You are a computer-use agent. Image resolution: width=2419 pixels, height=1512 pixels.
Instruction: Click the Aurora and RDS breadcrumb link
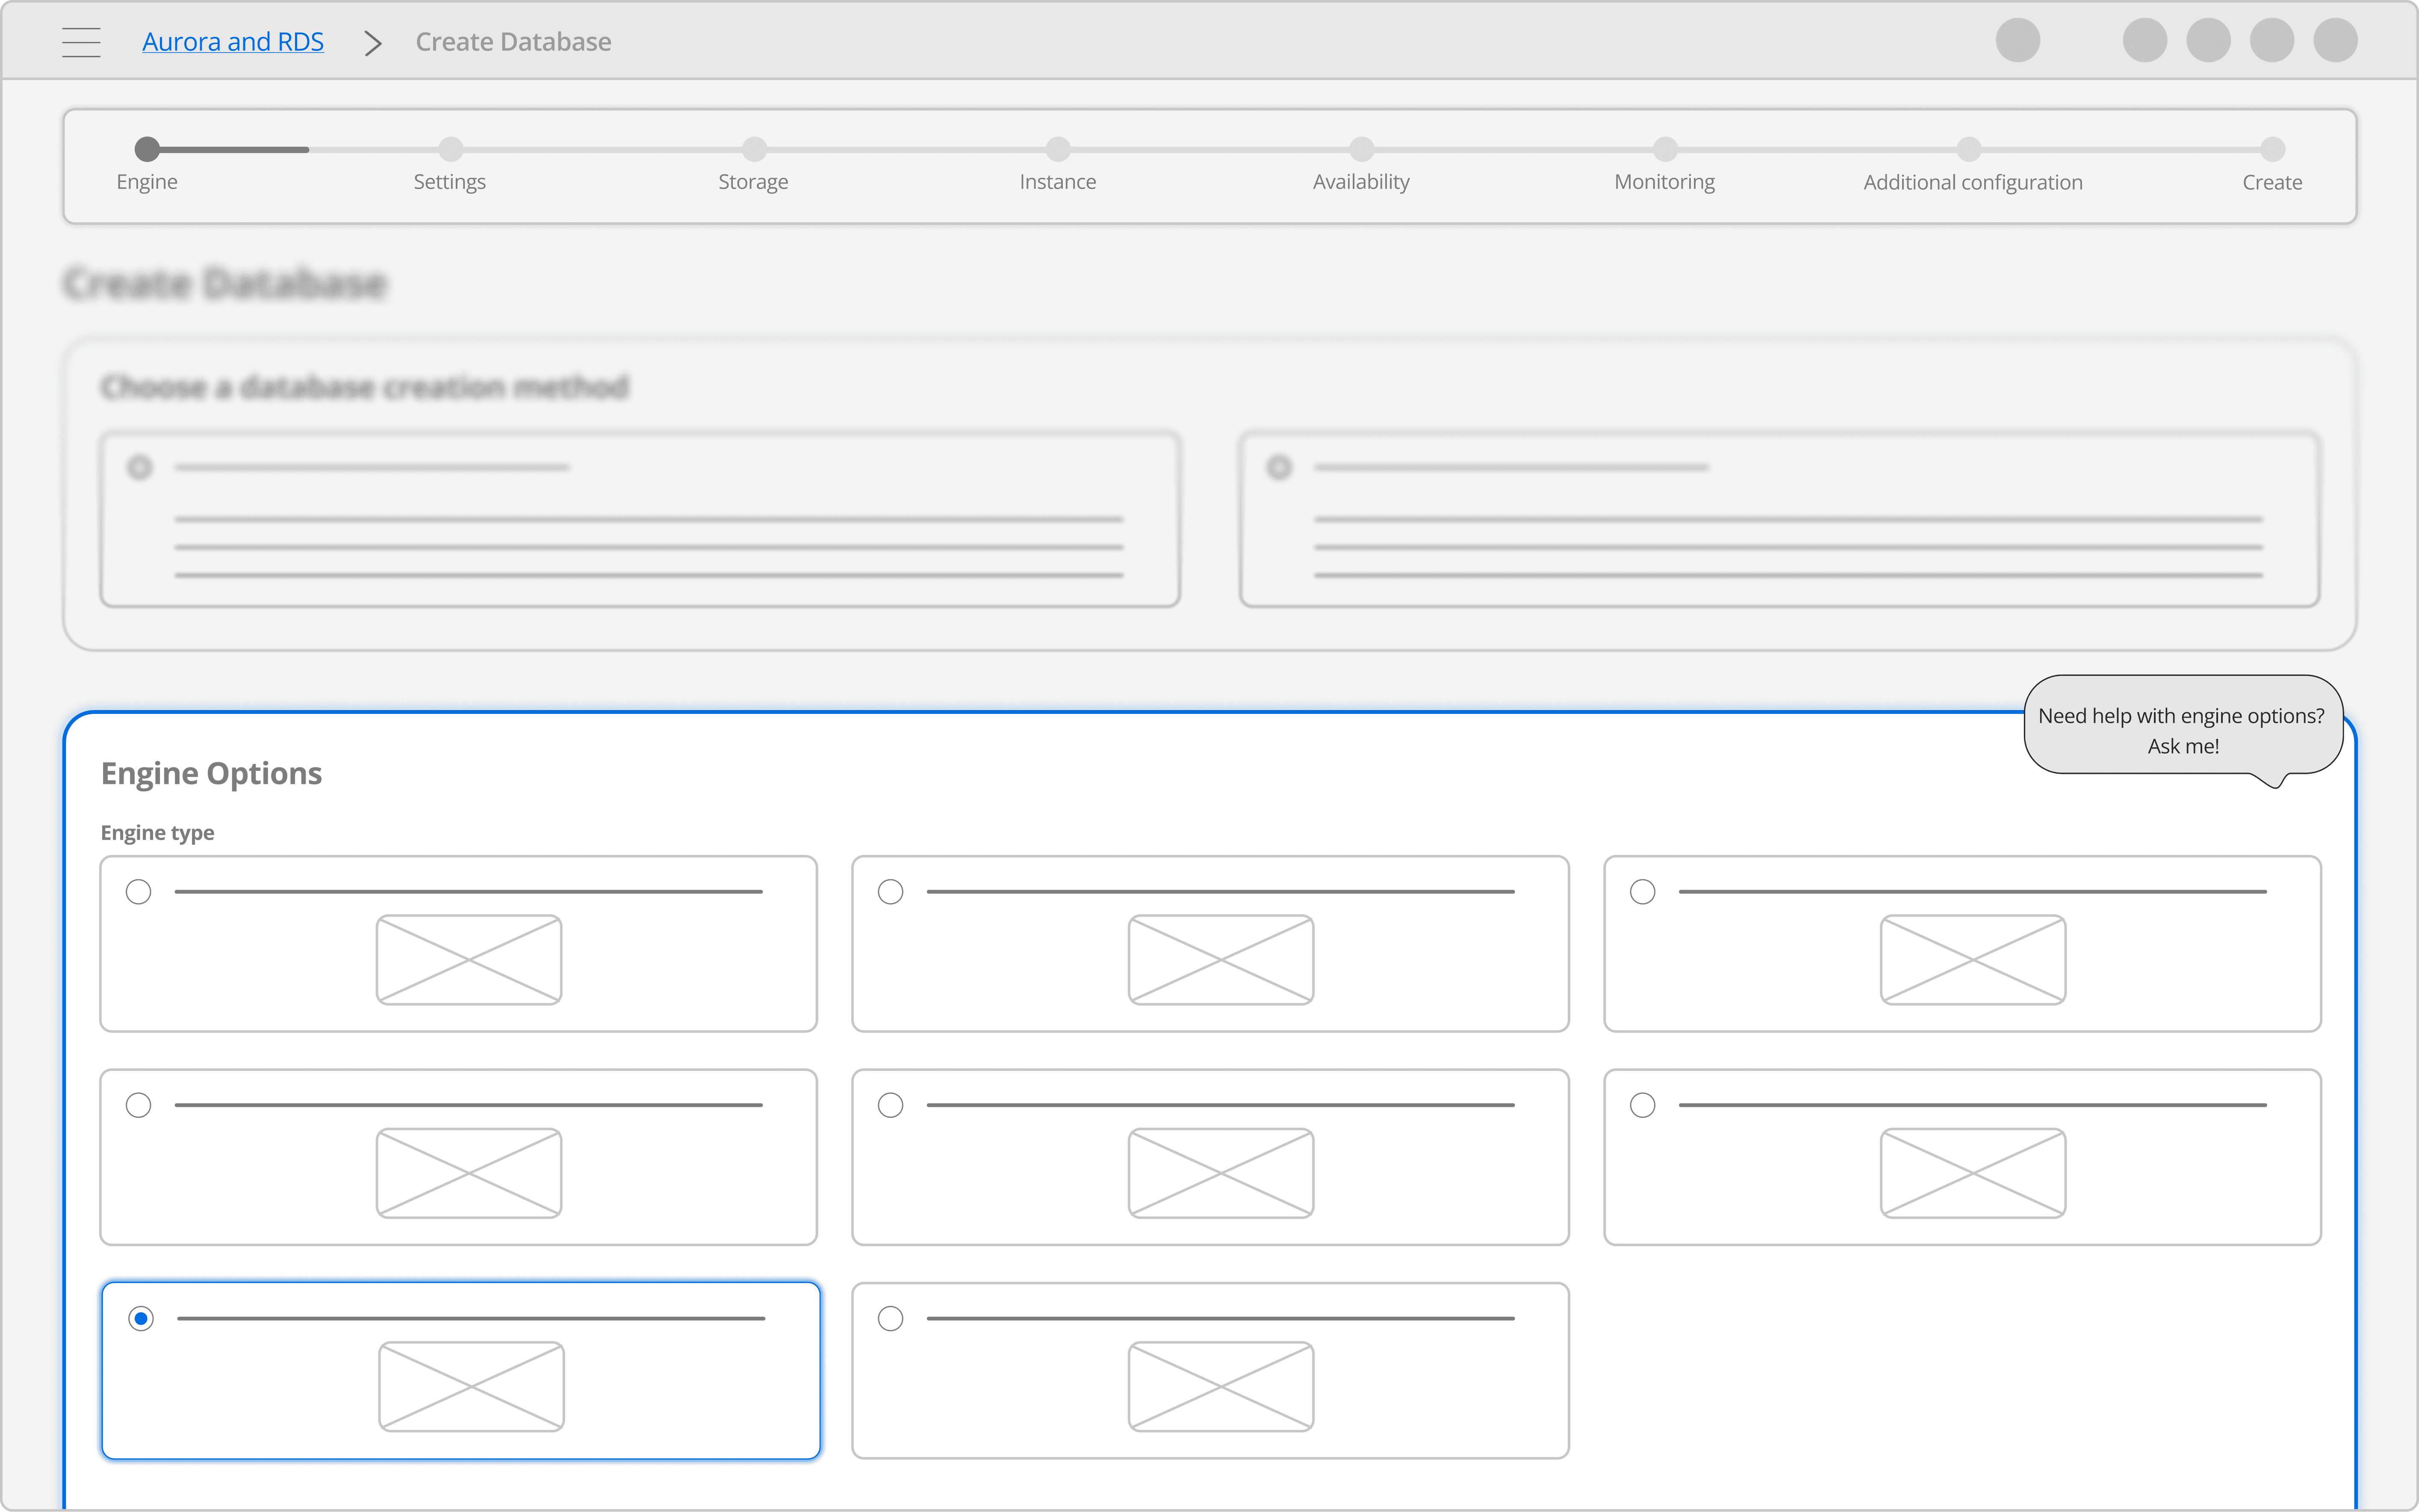[x=232, y=42]
